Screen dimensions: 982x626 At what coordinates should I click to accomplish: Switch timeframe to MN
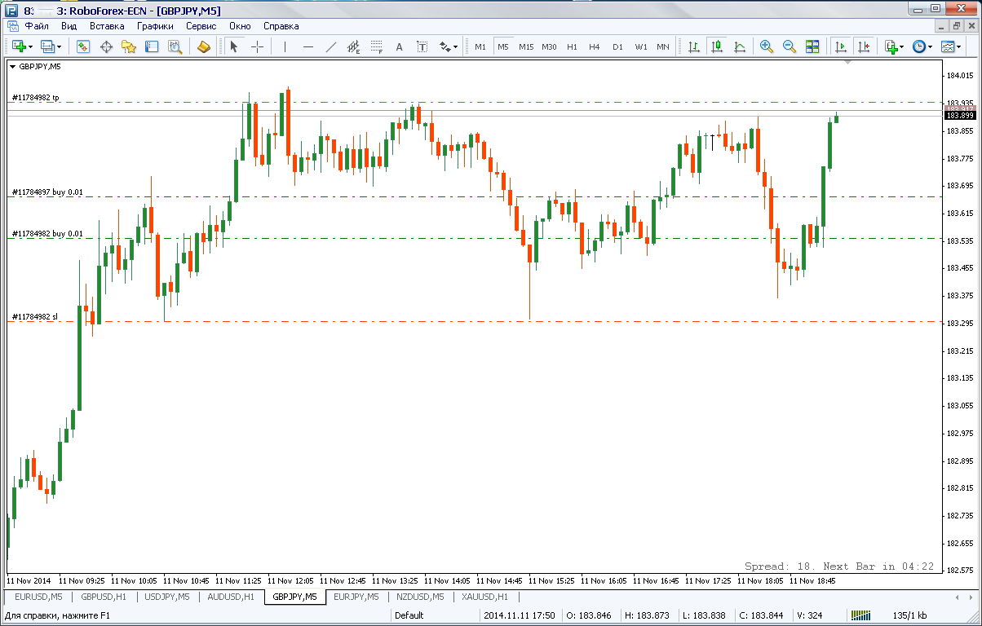pos(663,46)
